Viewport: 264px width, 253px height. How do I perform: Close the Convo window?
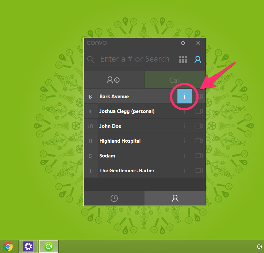tap(198, 43)
